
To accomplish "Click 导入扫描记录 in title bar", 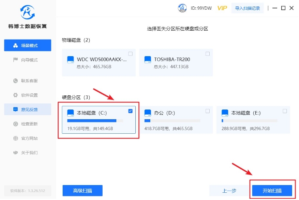I will click(248, 8).
